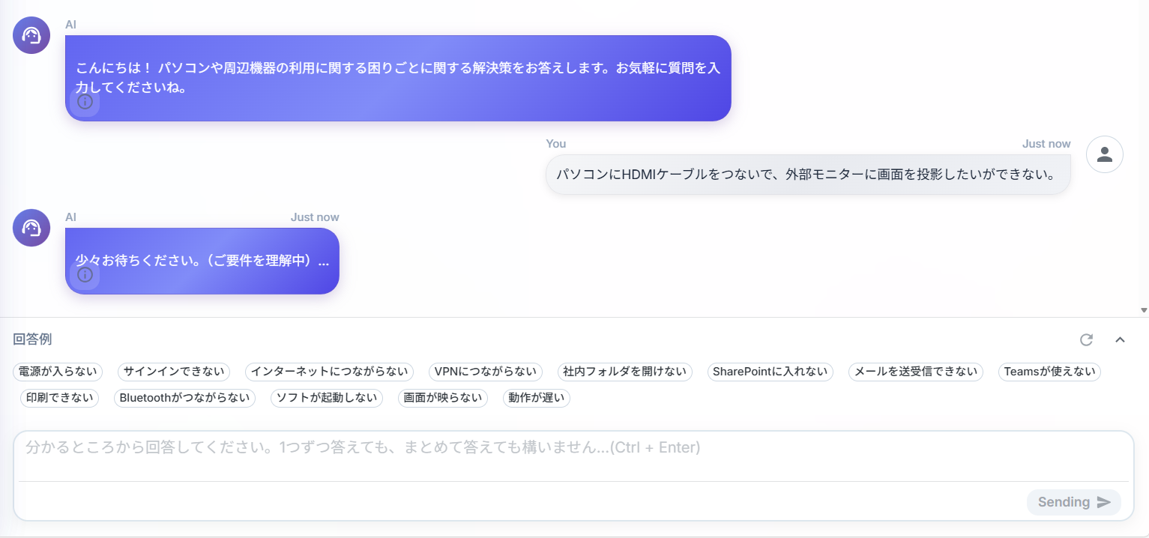Click the AI avatar next to 少々お待ちください message
The width and height of the screenshot is (1149, 538).
click(31, 228)
